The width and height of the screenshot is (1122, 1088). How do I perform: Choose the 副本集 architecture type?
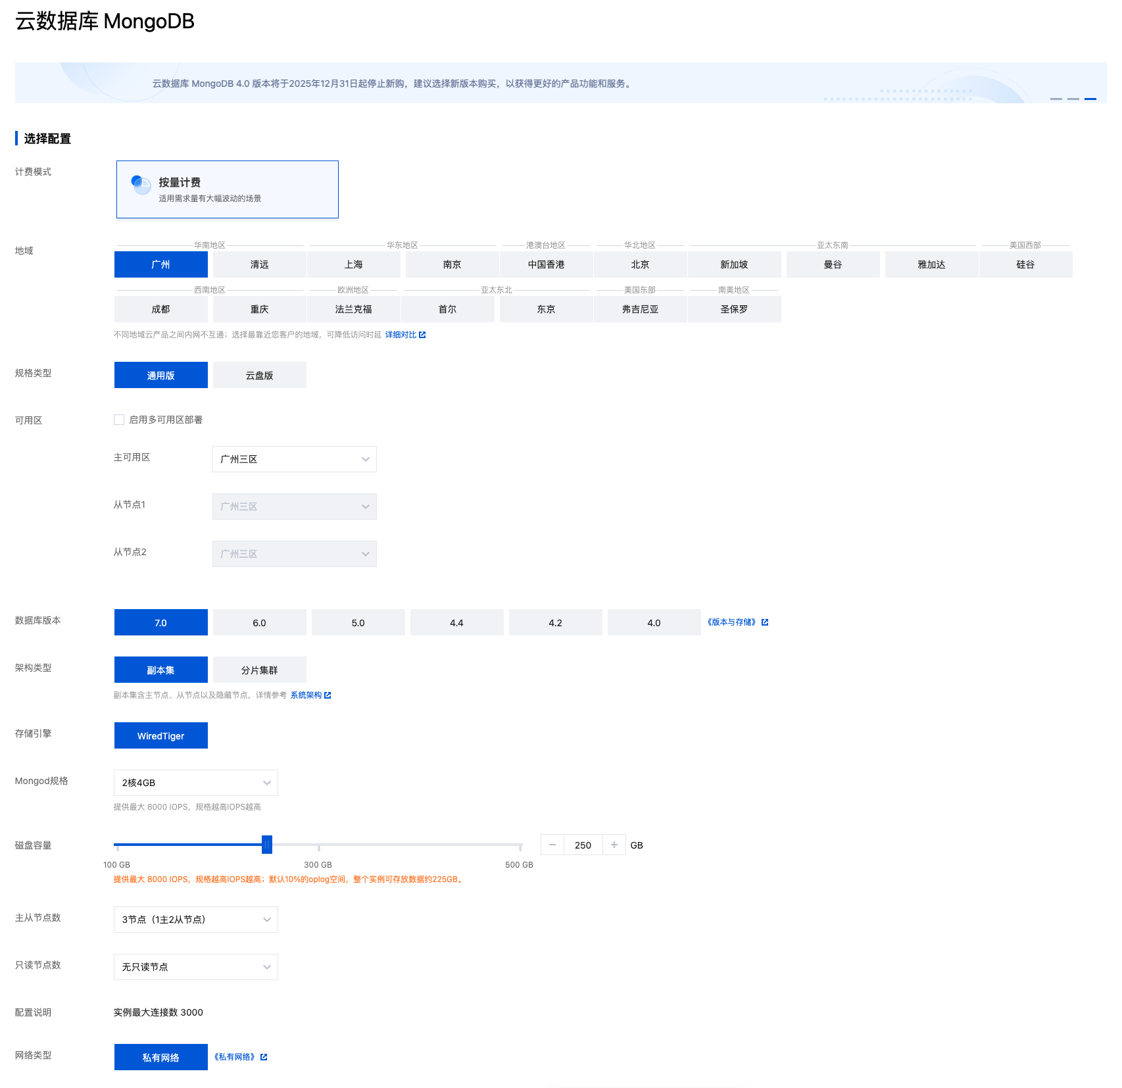tap(161, 670)
